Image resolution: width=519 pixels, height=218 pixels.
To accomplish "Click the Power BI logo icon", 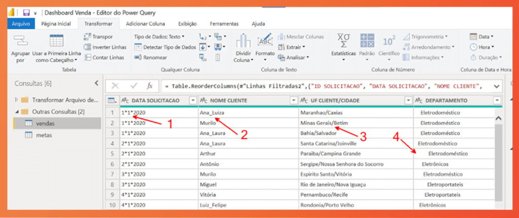I will [12, 13].
